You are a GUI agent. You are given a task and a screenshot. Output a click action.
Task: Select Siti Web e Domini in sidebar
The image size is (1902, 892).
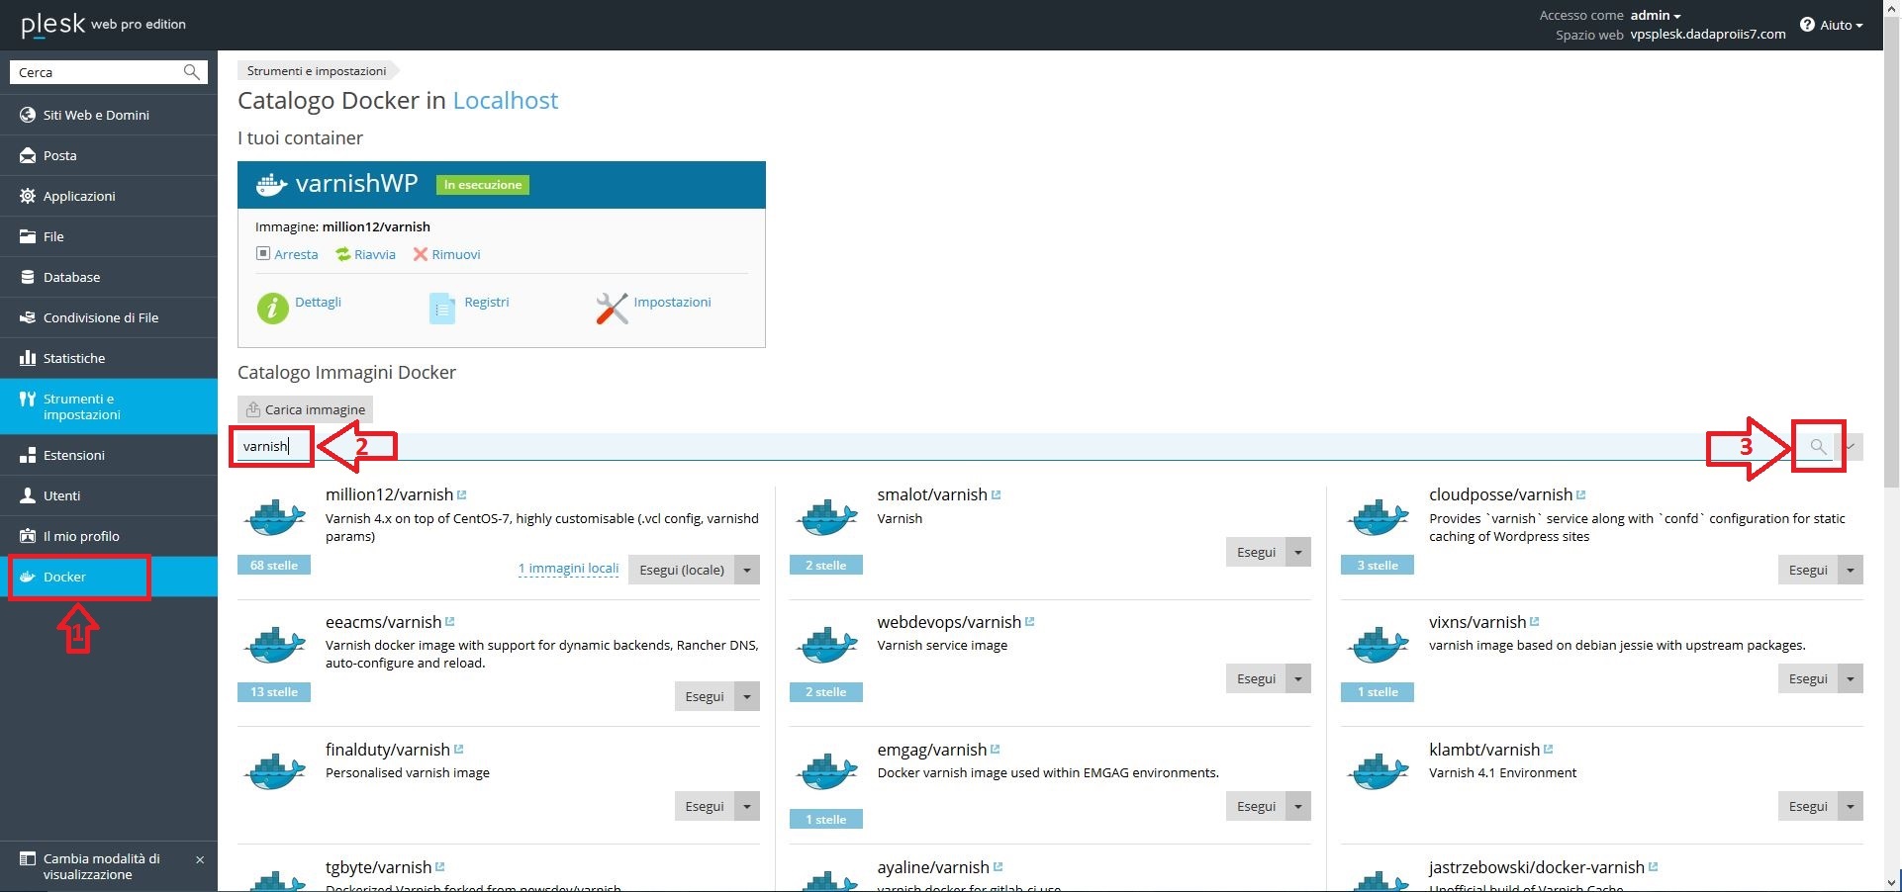(96, 115)
